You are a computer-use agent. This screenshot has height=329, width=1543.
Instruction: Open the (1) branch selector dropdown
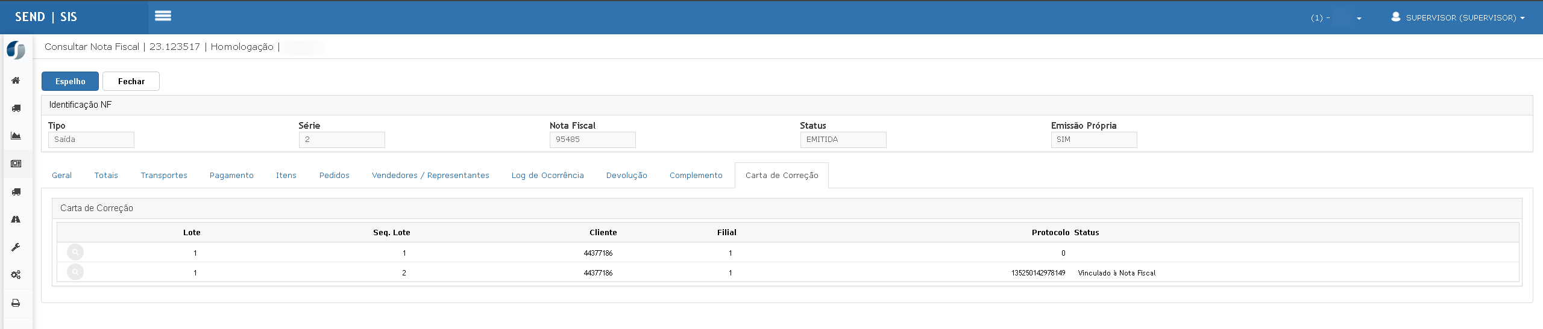1336,18
